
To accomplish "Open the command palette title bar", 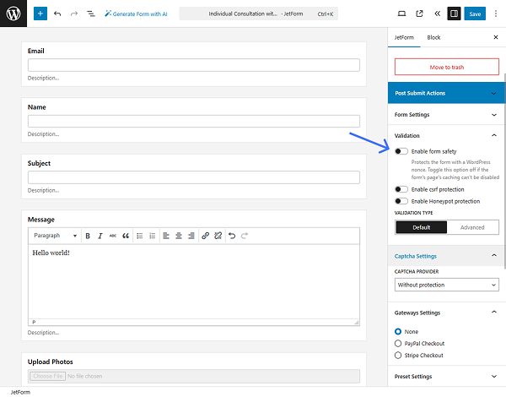I will (x=259, y=14).
